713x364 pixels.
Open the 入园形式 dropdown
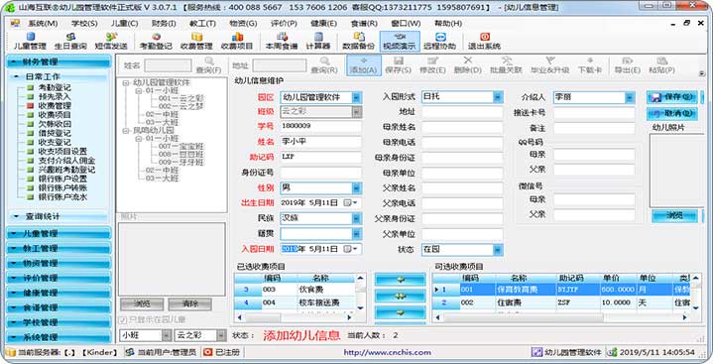[x=498, y=97]
